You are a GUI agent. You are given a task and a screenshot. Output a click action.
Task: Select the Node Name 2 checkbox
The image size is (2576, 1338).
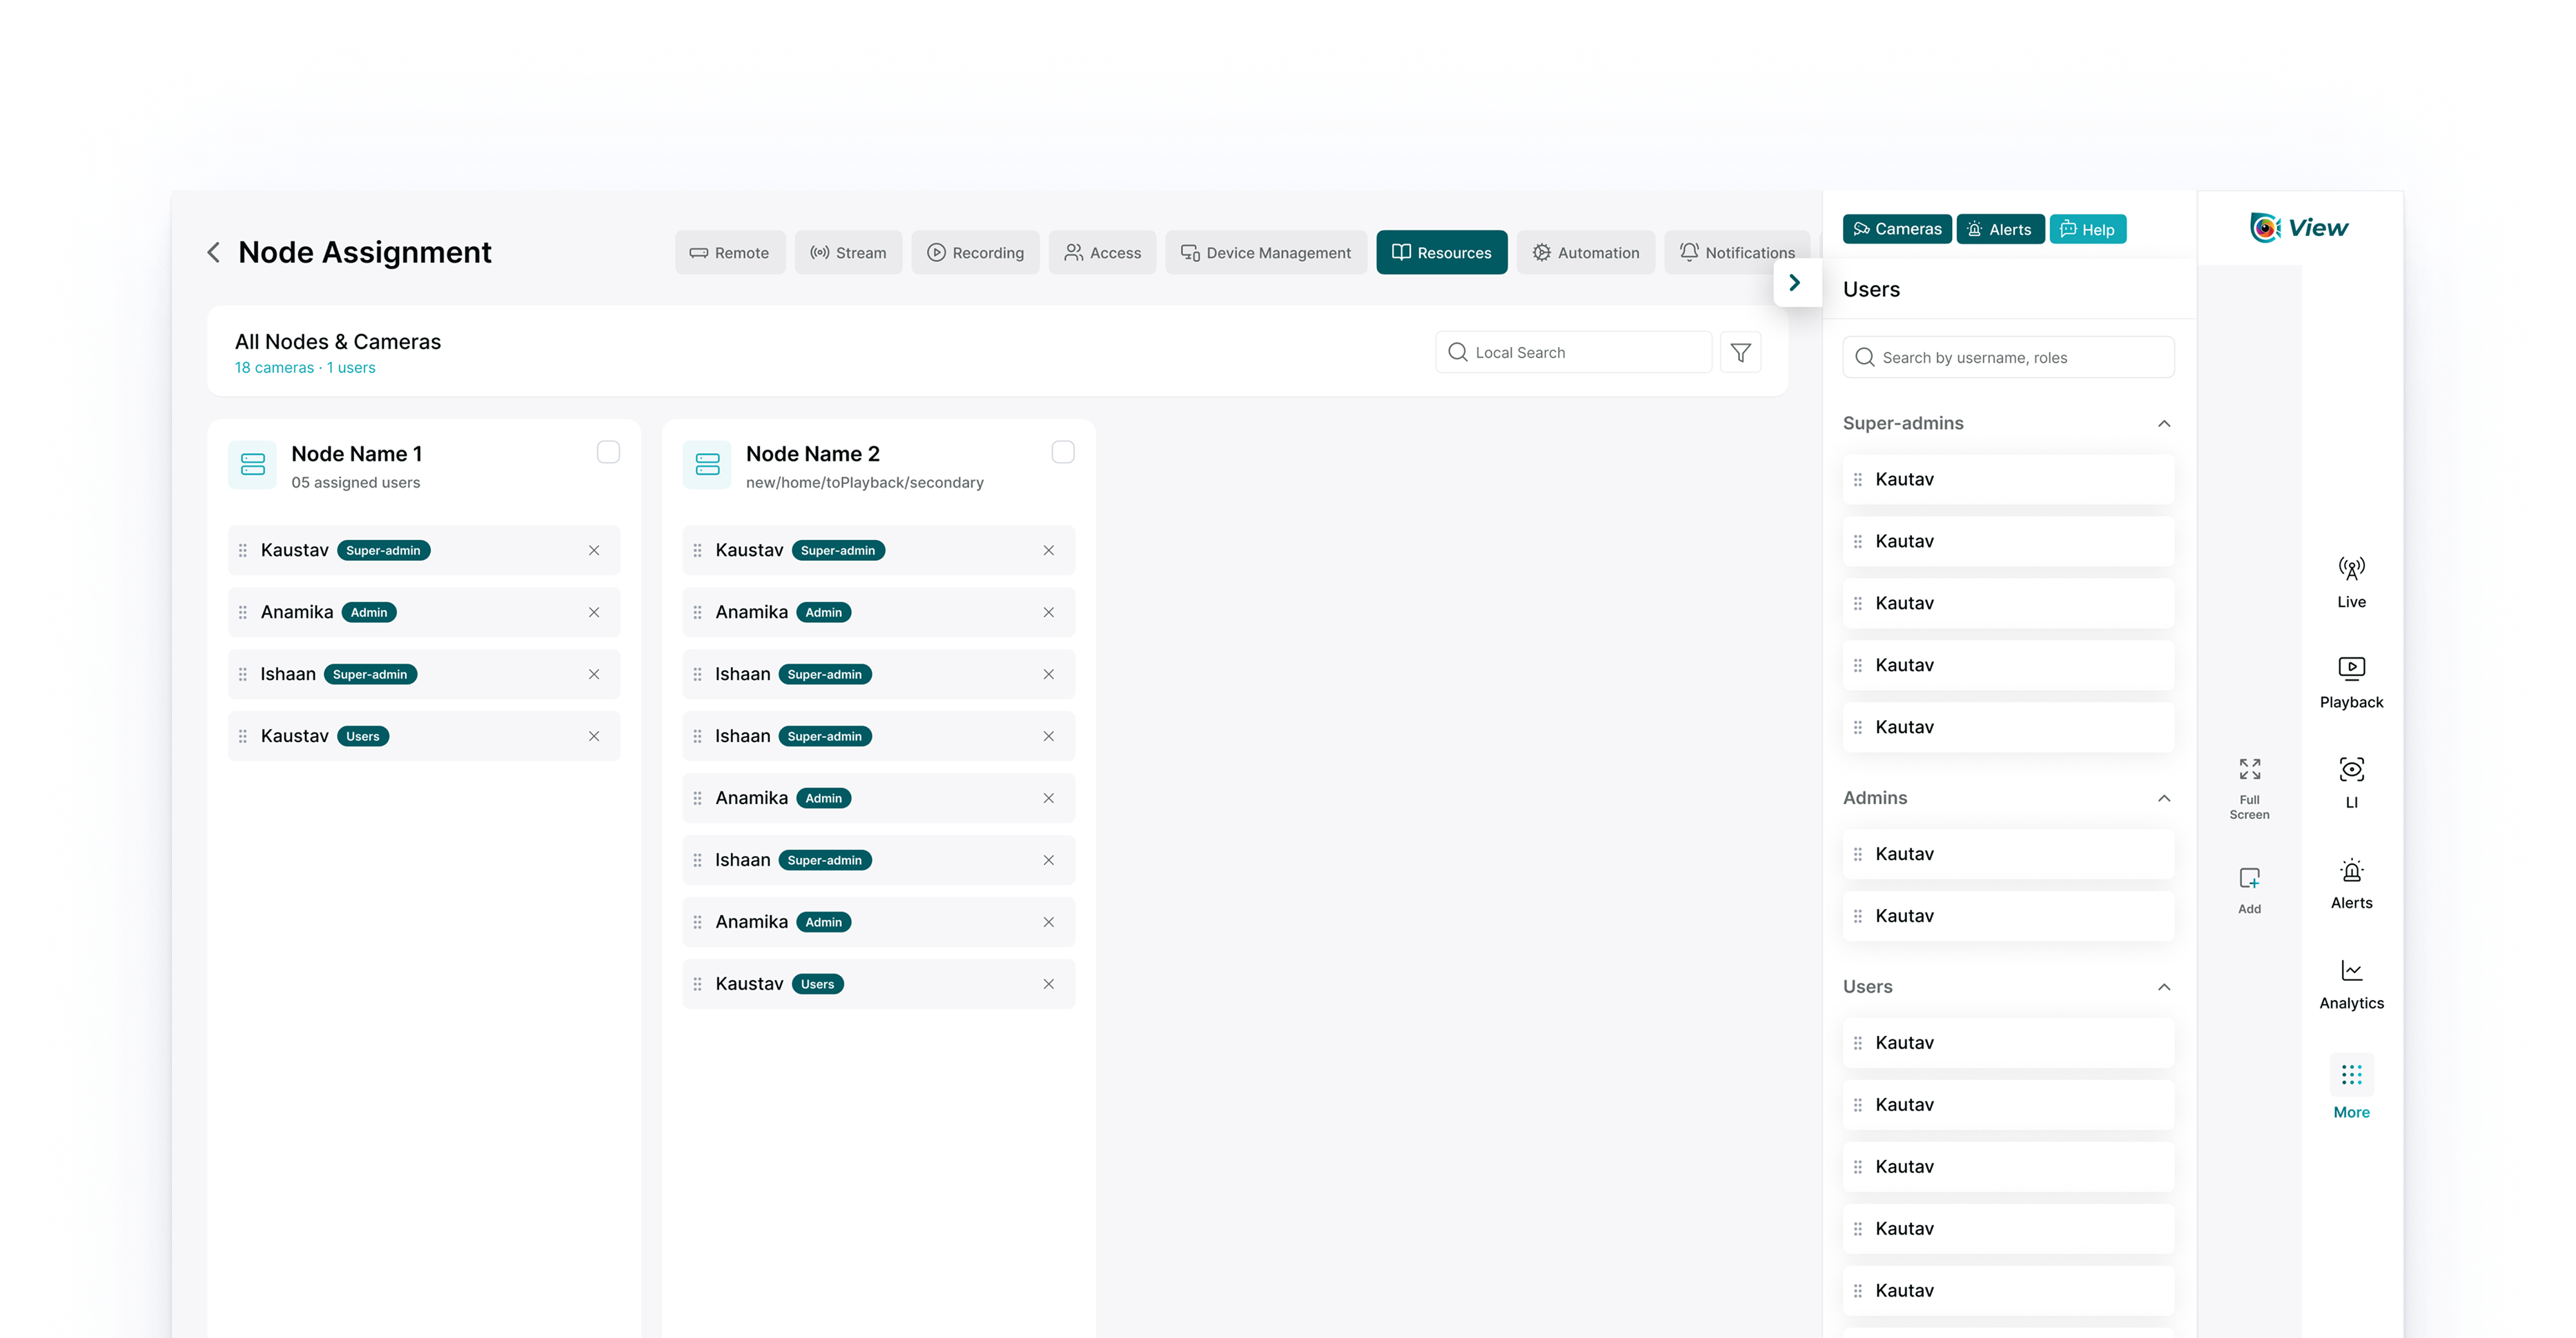[1063, 452]
